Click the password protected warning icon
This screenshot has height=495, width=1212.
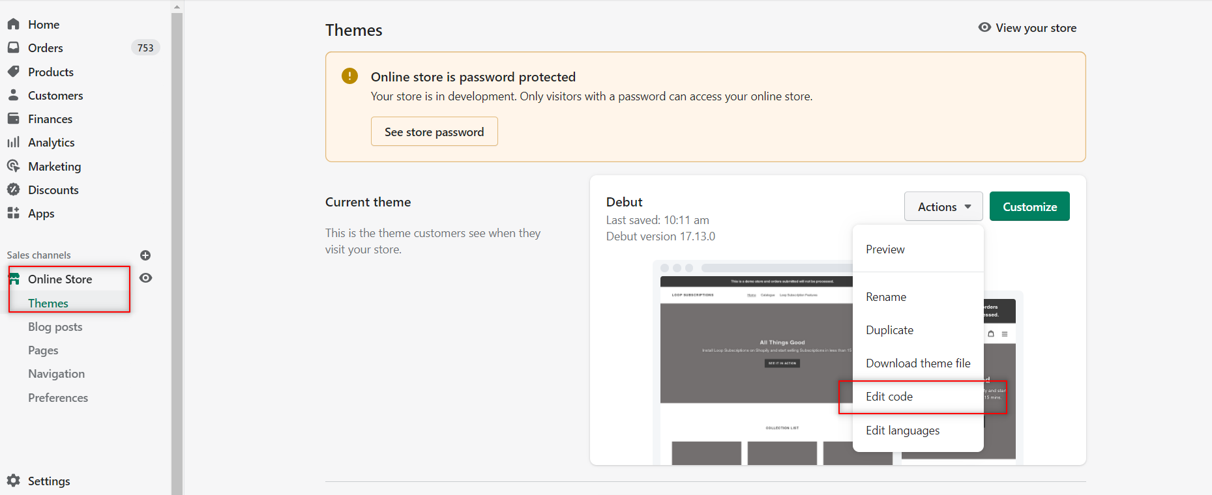(350, 76)
